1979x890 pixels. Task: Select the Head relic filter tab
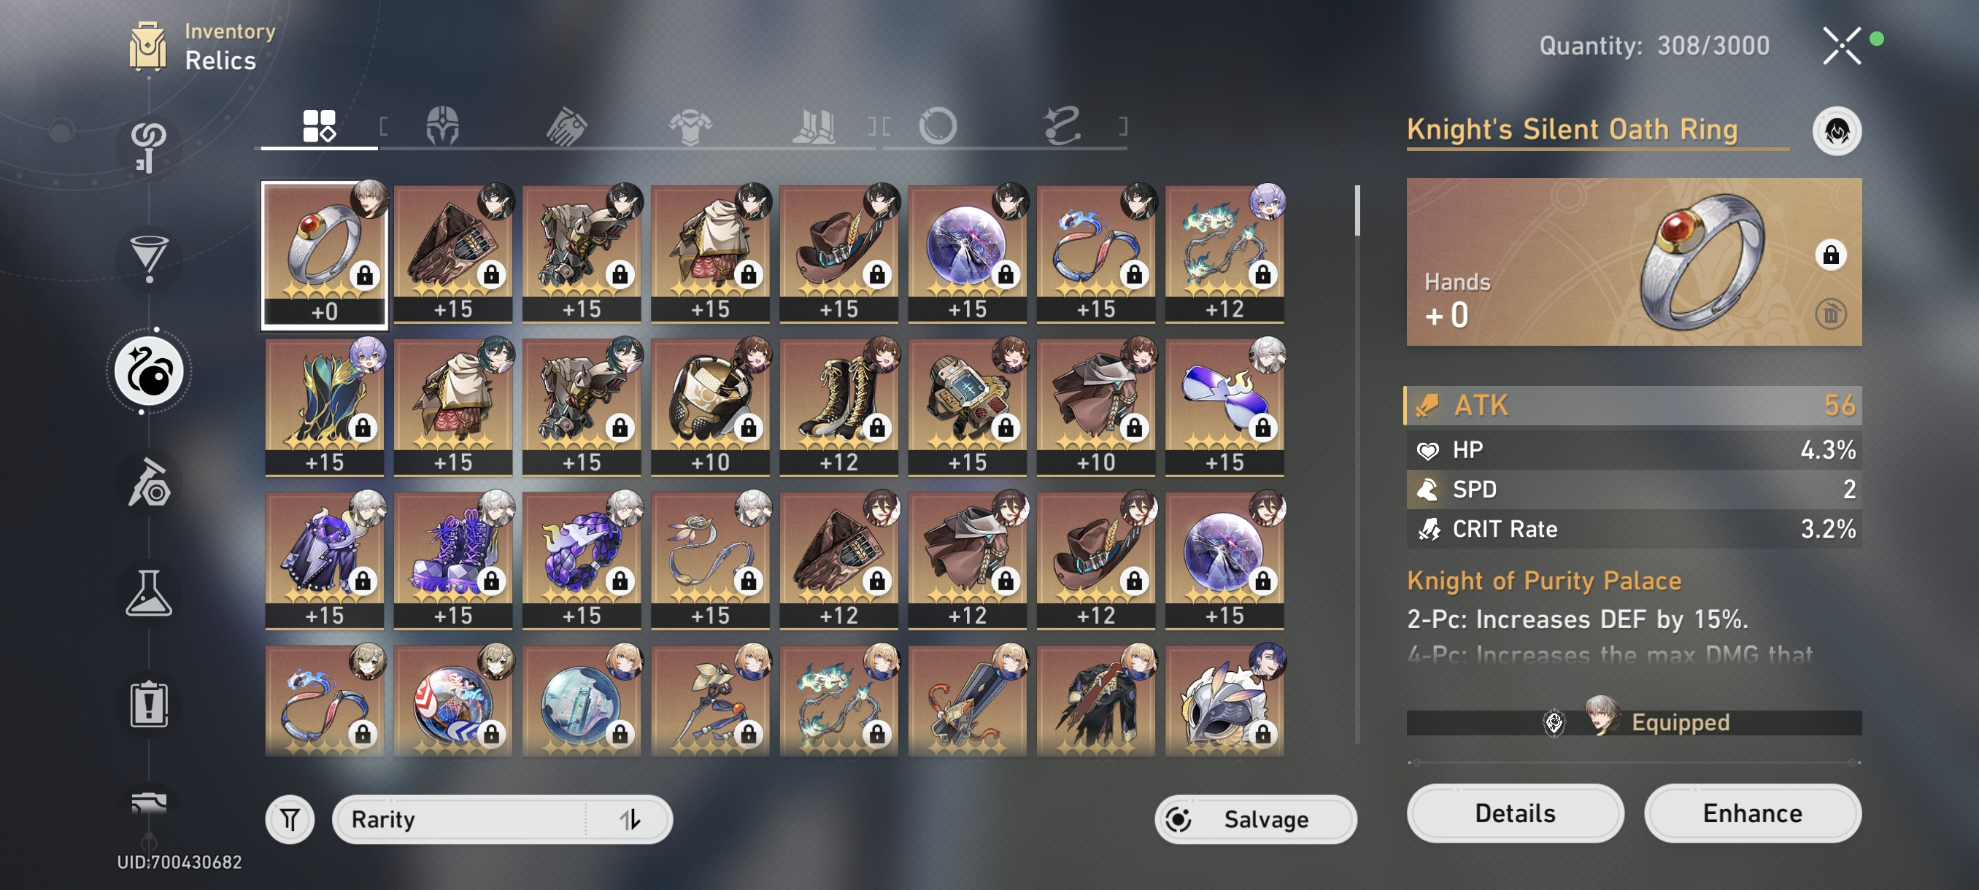(x=442, y=126)
